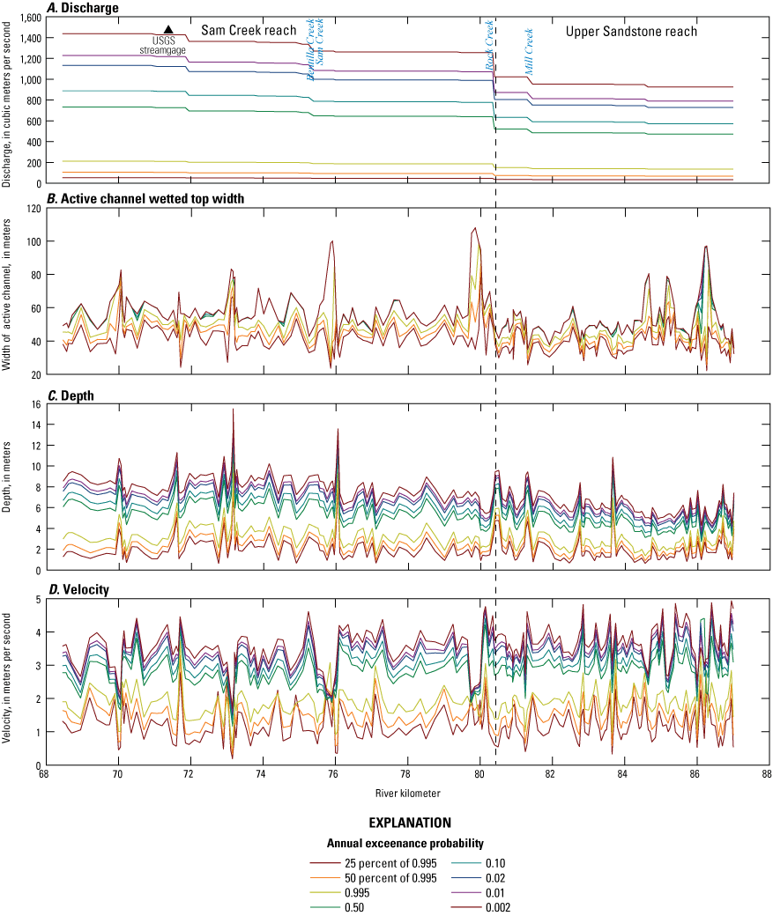
Task: Expand the EXPLANATION legend heading
Action: tap(409, 823)
